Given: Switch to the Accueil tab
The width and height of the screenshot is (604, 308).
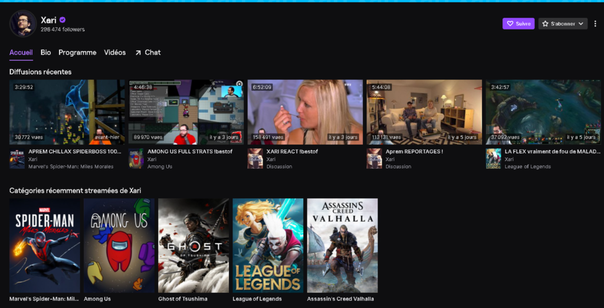Looking at the screenshot, I should tap(21, 53).
